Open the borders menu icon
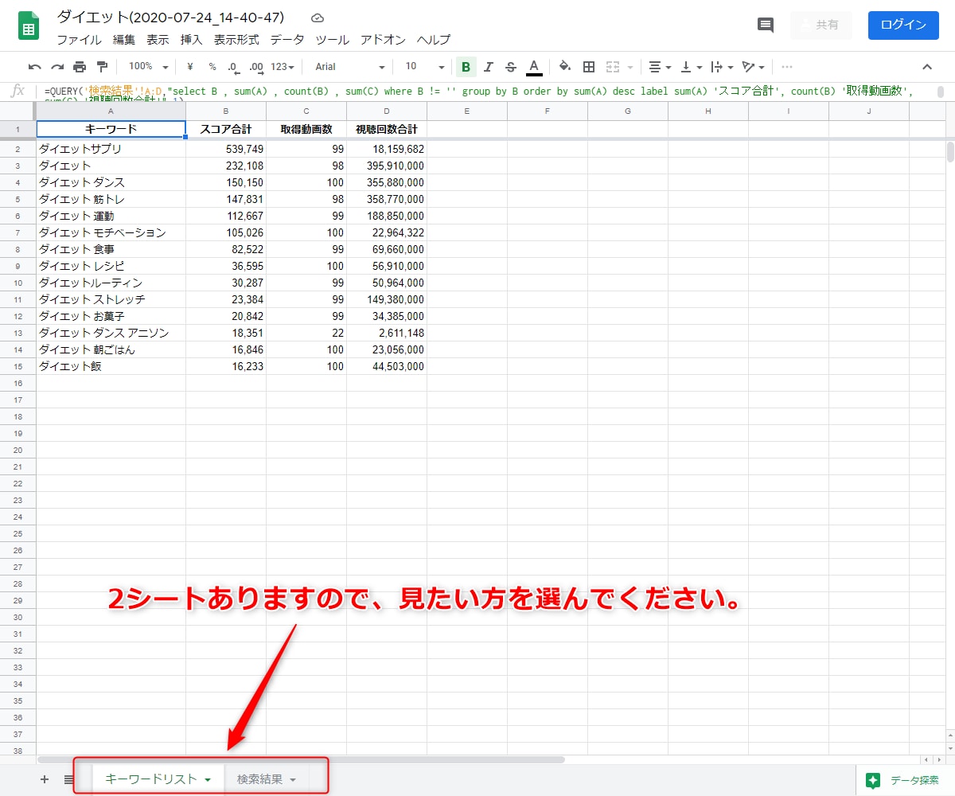The width and height of the screenshot is (955, 796). [589, 67]
